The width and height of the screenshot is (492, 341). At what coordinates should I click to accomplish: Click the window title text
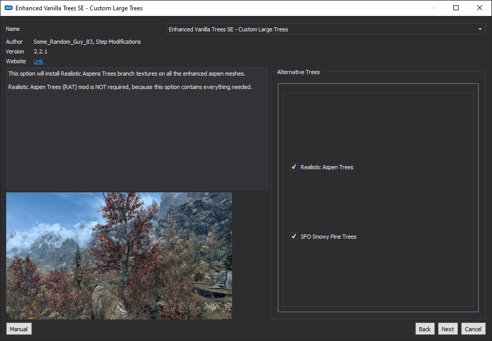tap(79, 8)
